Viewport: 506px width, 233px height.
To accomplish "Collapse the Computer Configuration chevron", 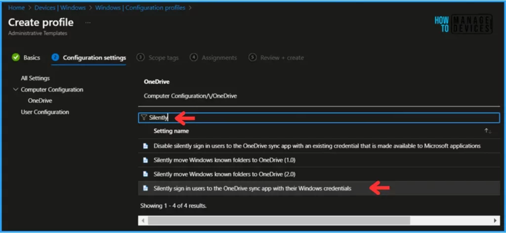I will point(15,90).
